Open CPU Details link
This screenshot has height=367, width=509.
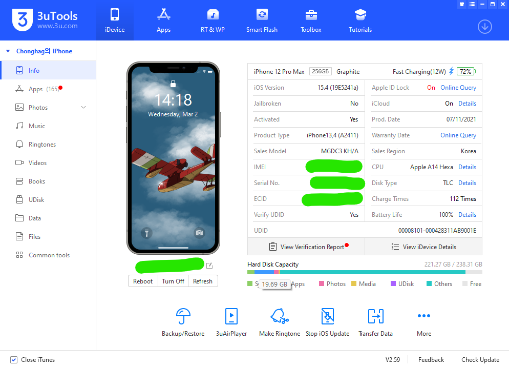467,167
